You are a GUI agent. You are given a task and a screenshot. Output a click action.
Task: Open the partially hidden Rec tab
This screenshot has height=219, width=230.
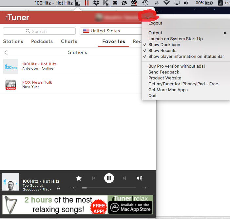(137, 42)
